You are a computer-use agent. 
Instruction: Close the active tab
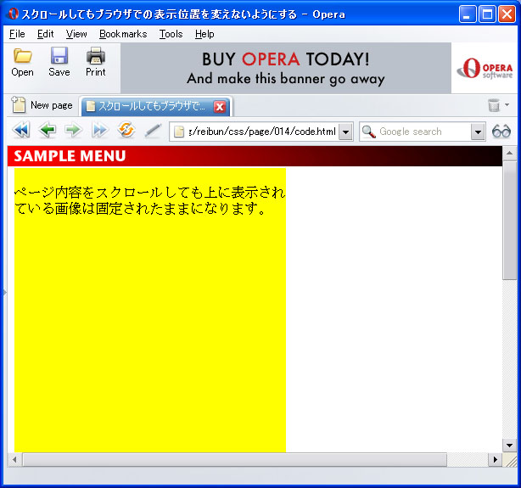point(219,107)
